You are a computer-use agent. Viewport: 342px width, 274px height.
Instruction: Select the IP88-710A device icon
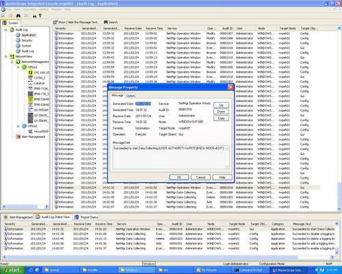tap(30, 88)
